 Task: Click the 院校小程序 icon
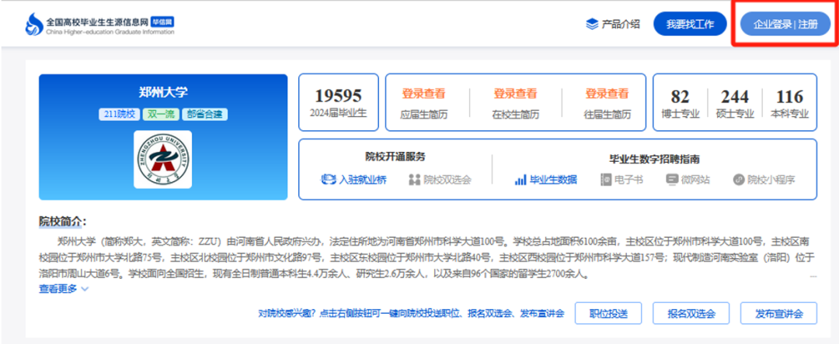click(739, 180)
